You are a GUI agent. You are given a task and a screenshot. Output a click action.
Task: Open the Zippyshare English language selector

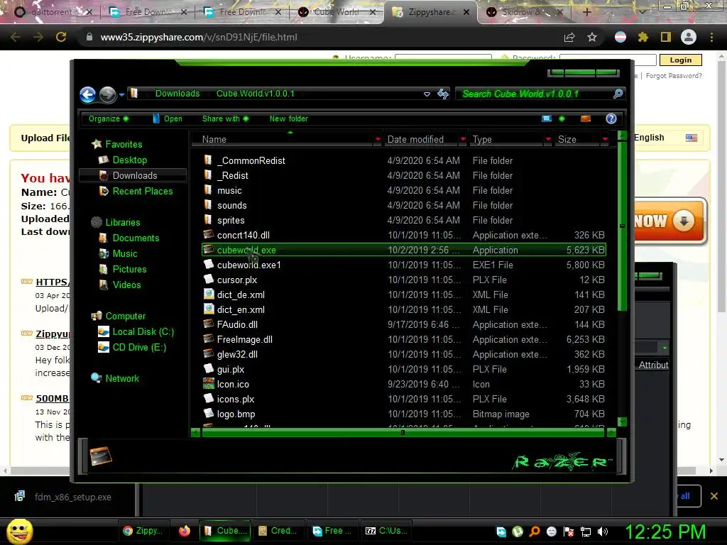665,138
